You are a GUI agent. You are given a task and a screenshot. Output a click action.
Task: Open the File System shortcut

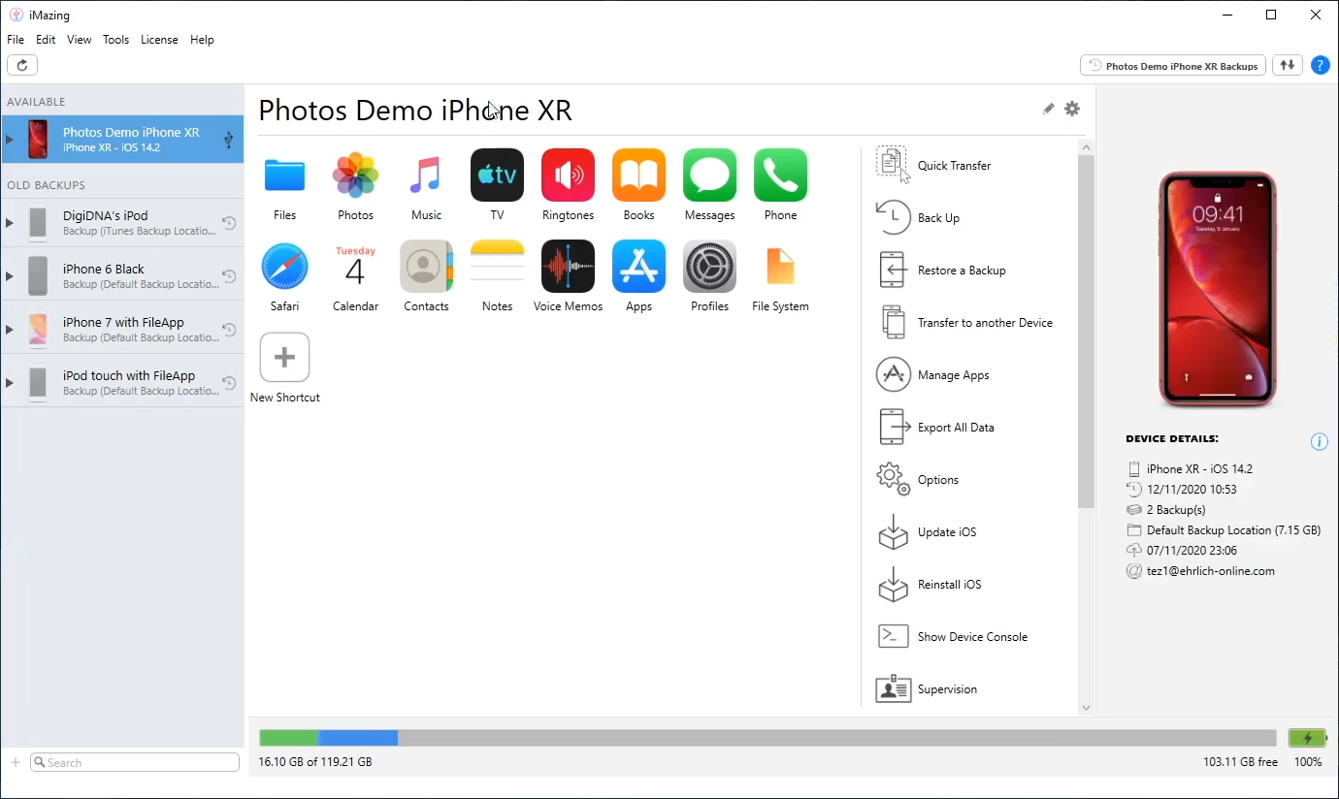click(x=780, y=267)
